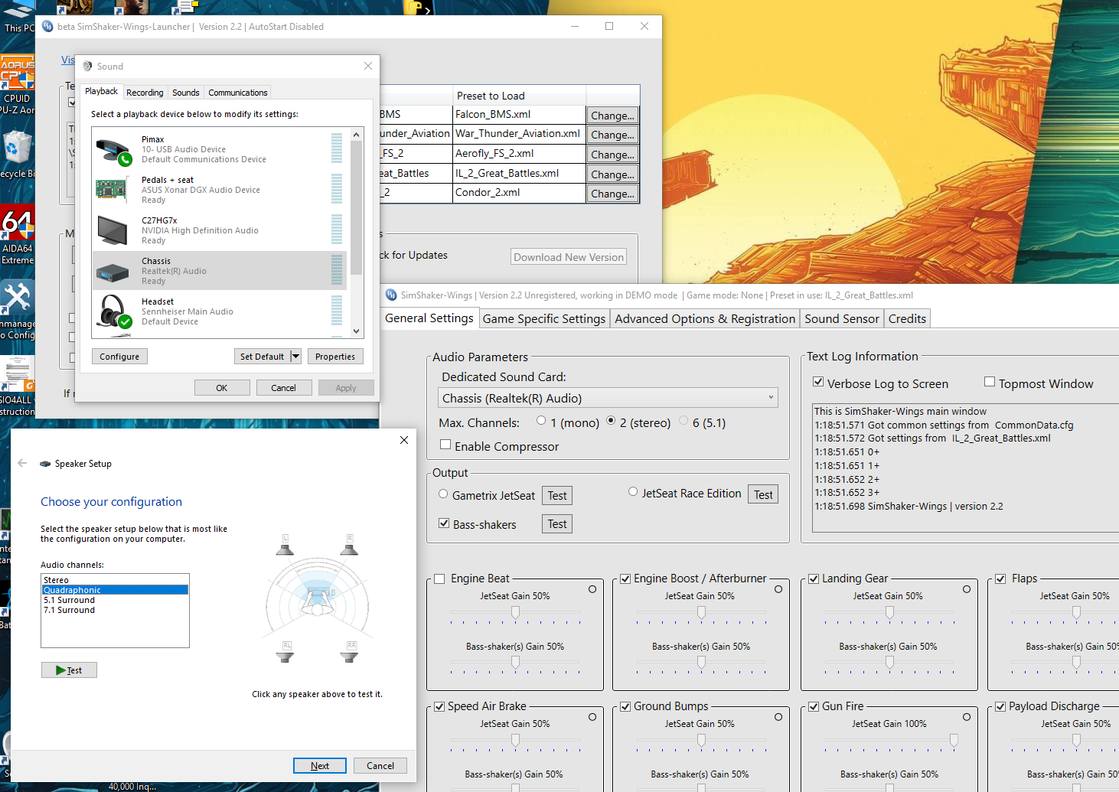Click Test button under audio channels

pos(69,670)
